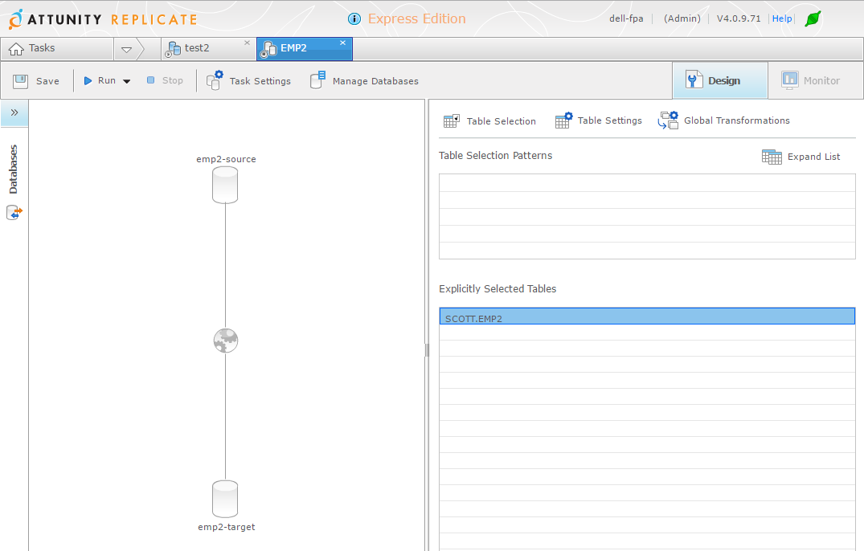This screenshot has width=864, height=551.
Task: Open Table Selection
Action: [x=489, y=120]
